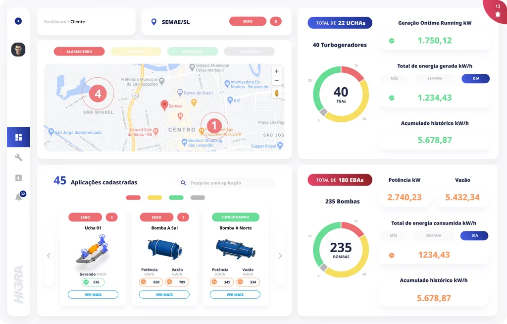Click the play icon atop the sidebar
Viewport: 507px width, 324px height.
(18, 21)
